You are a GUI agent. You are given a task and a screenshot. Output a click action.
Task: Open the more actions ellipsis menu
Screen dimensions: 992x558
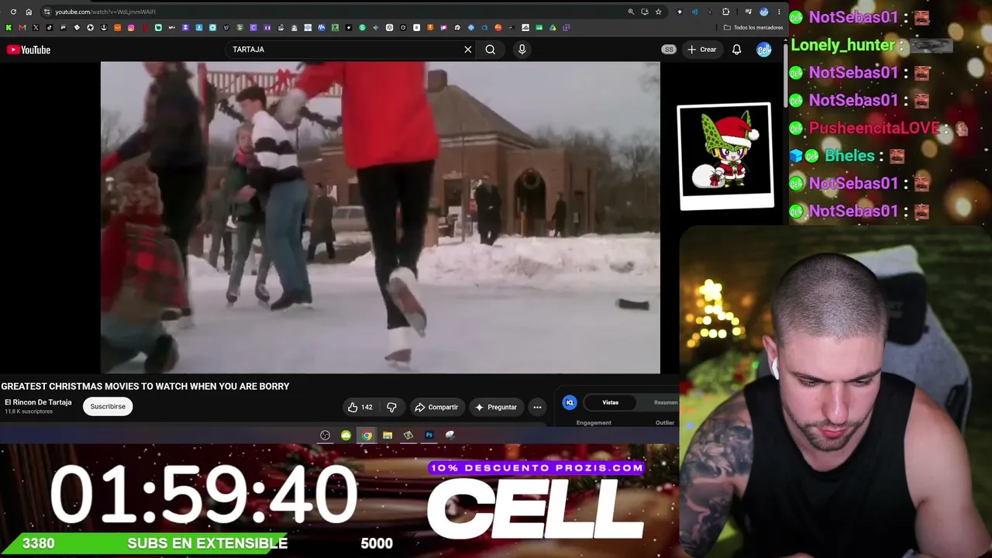point(537,407)
